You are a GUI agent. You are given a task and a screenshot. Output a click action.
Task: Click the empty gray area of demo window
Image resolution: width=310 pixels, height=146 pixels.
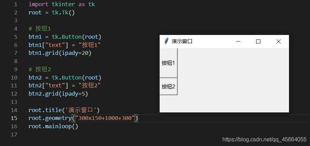point(233,81)
